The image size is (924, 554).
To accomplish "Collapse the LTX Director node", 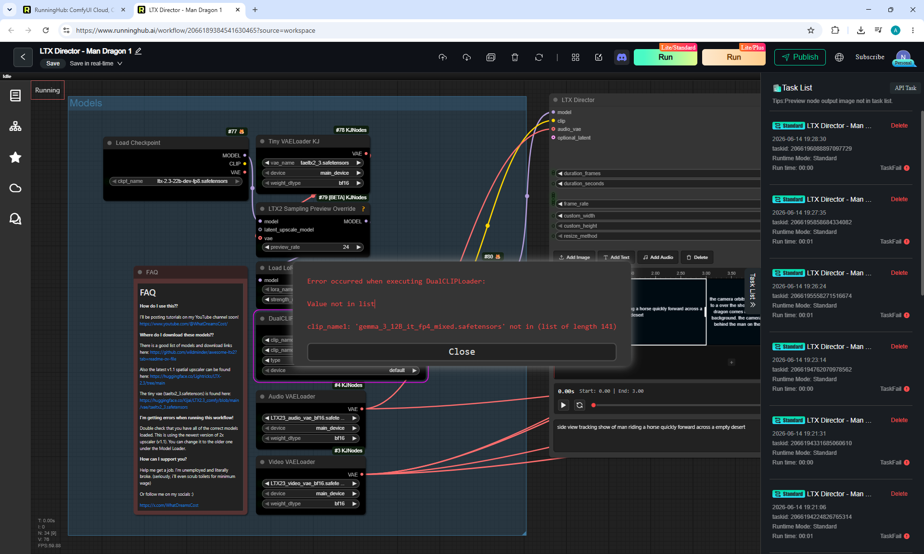I will [x=555, y=100].
